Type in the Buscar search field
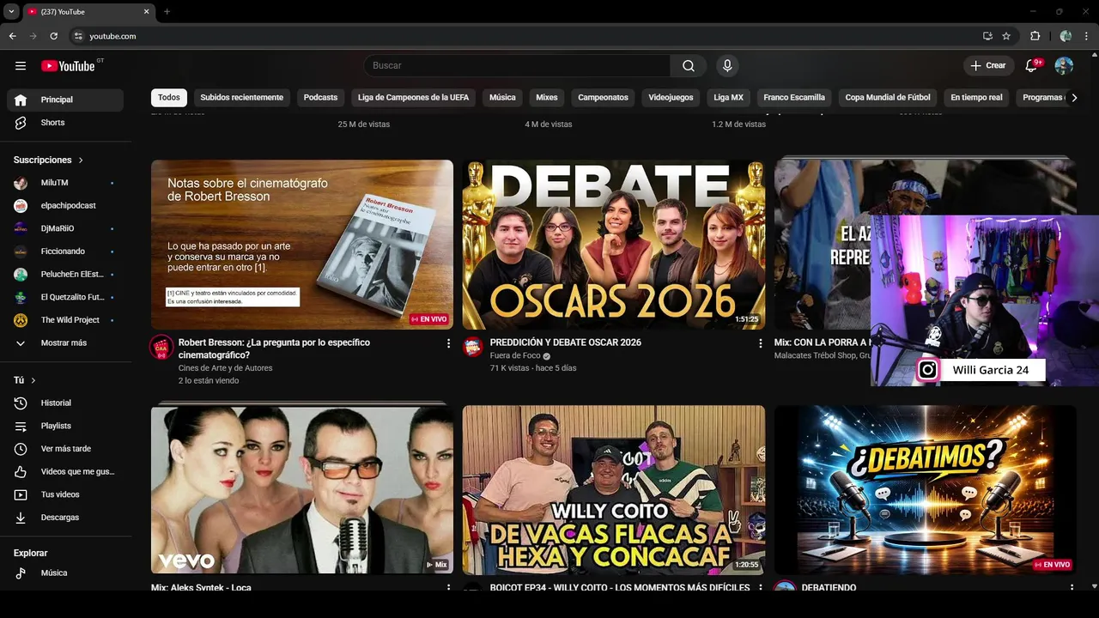The height and width of the screenshot is (618, 1099). [x=517, y=66]
